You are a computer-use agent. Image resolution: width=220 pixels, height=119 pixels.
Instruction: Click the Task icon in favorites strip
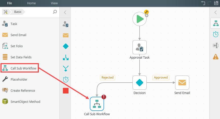(65, 24)
